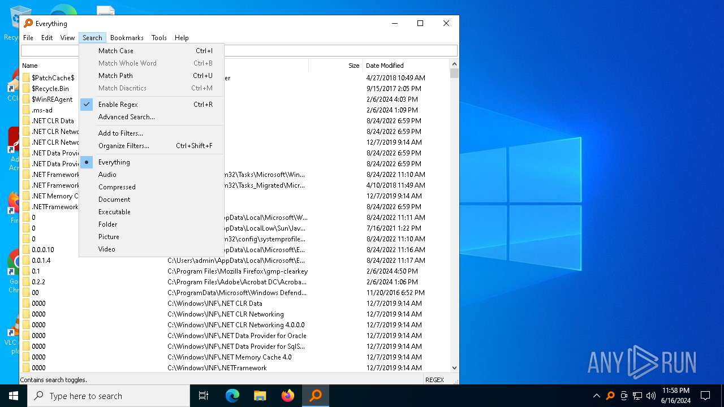Launch Firefox from the taskbar
Screen dimensions: 724x407
(x=288, y=396)
